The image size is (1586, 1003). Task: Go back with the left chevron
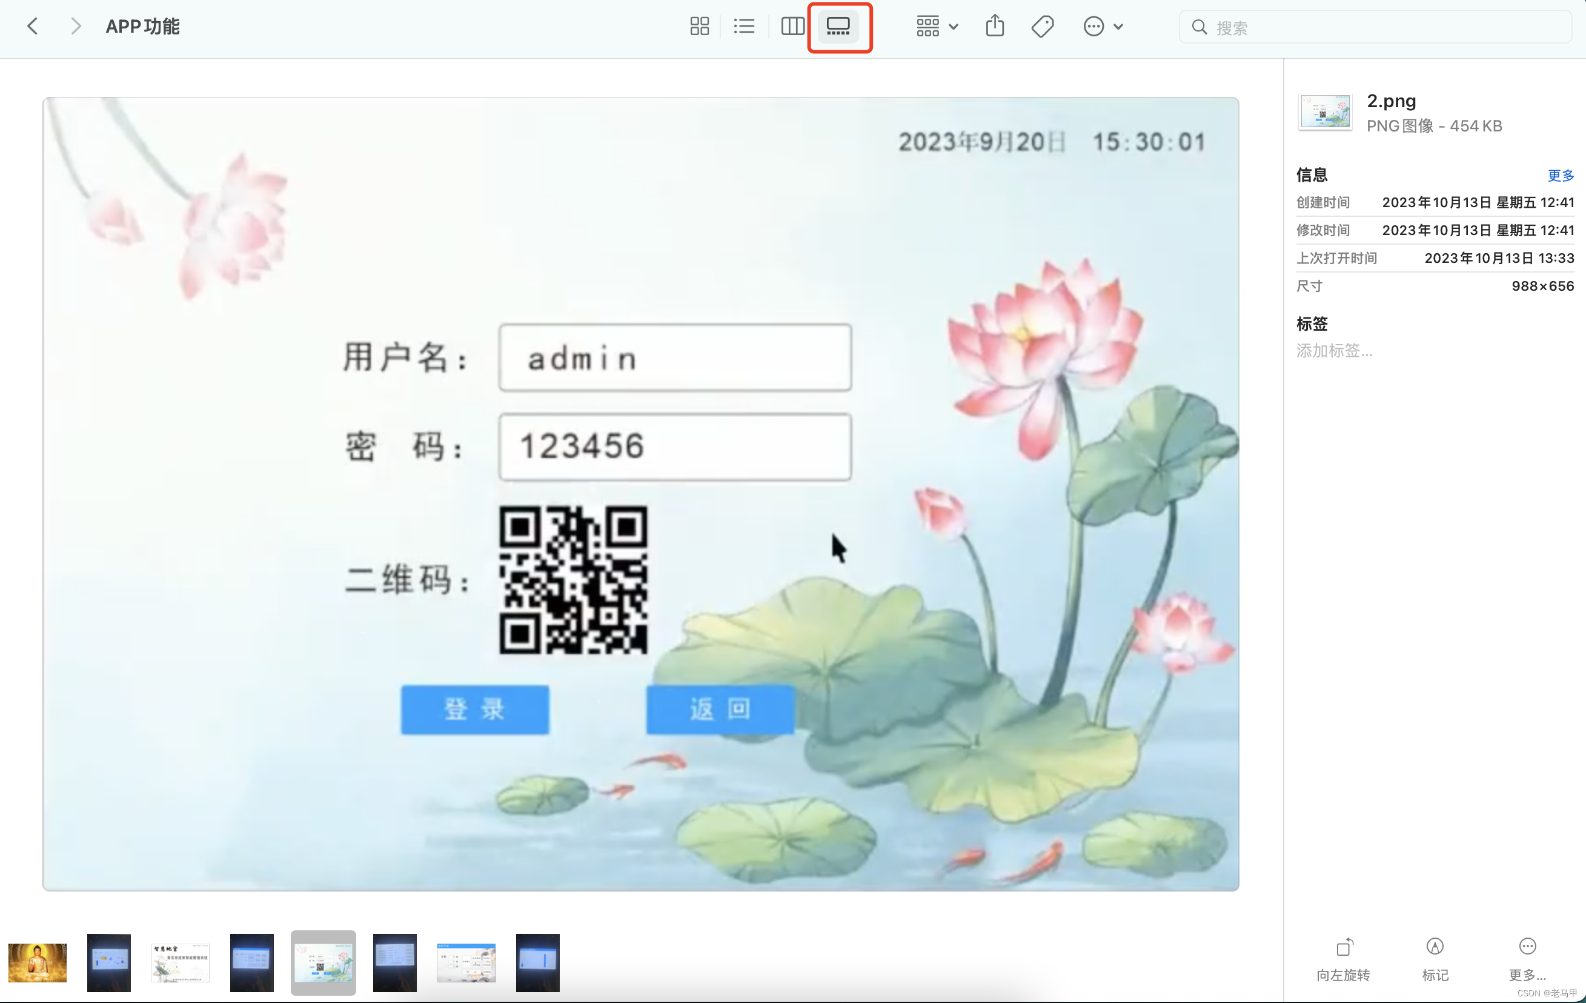pyautogui.click(x=32, y=26)
